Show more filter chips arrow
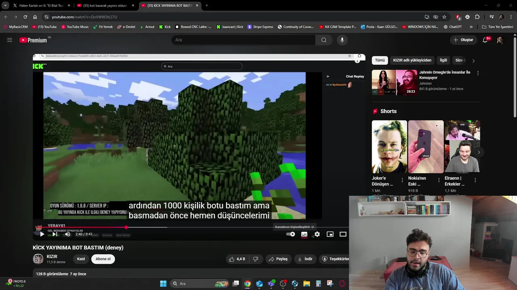The image size is (517, 290). coord(473,60)
